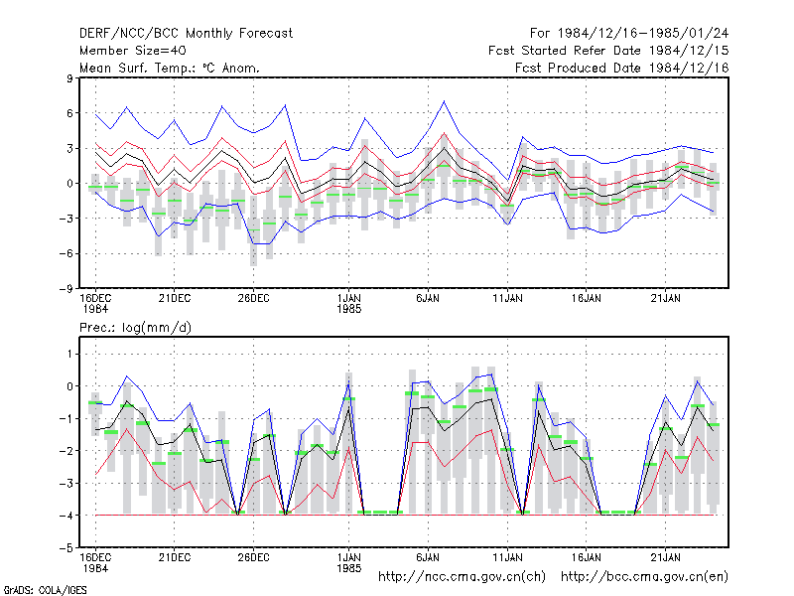Screen dimensions: 794x596
Task: Click 16DEC 1984 tick on temperature axis
Action: 95,303
